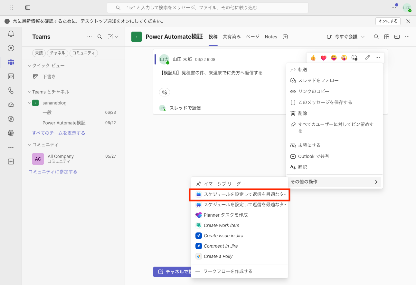Select Create a Polly
This screenshot has height=285, width=416.
pyautogui.click(x=240, y=256)
